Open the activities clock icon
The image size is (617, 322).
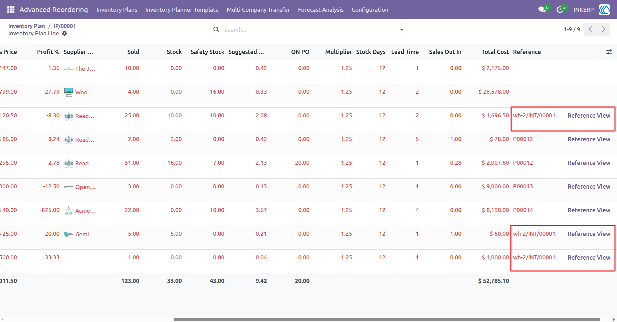[560, 10]
